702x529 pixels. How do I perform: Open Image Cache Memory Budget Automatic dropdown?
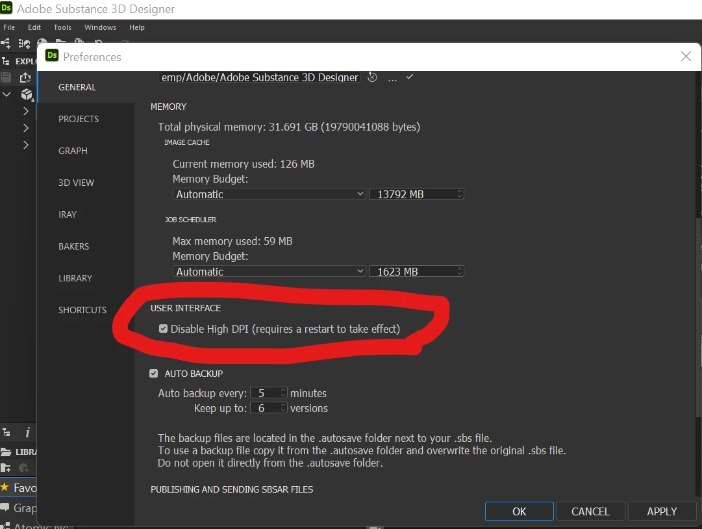point(269,194)
